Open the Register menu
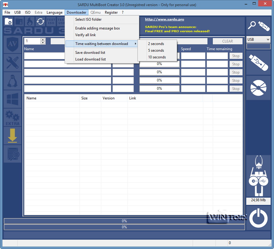The height and width of the screenshot is (249, 274). 111,12
